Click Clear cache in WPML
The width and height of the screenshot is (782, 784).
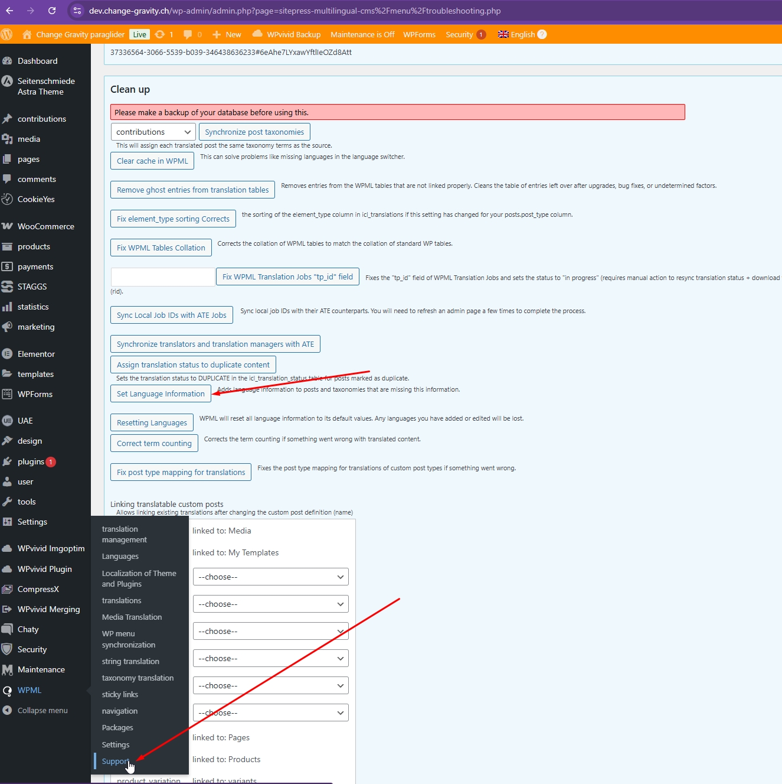point(152,161)
